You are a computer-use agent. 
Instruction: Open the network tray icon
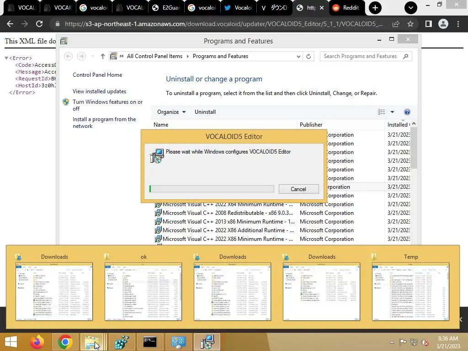(x=414, y=342)
